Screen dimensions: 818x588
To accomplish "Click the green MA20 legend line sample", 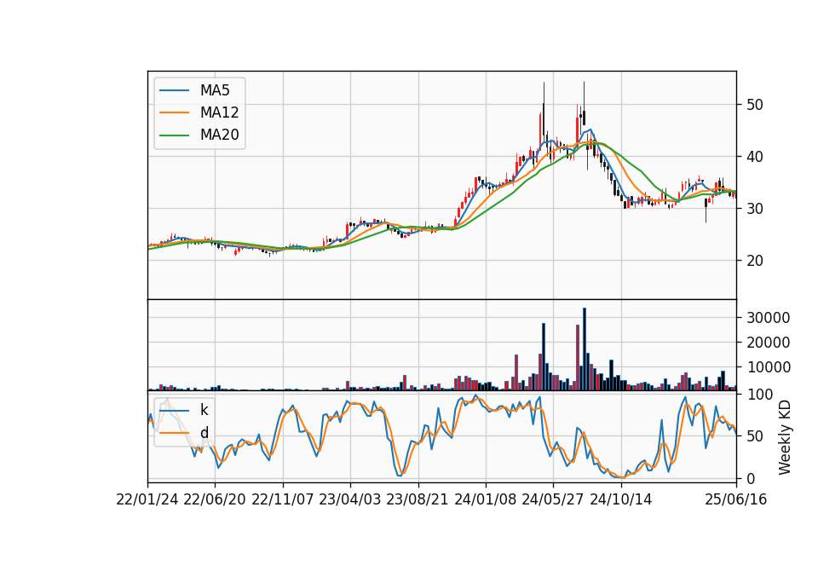I will (x=174, y=135).
